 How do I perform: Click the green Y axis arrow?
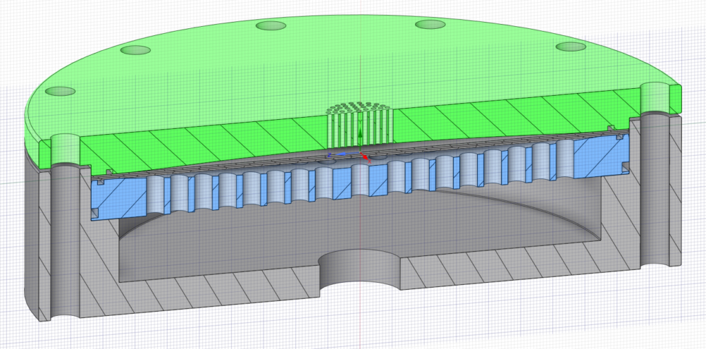(359, 133)
